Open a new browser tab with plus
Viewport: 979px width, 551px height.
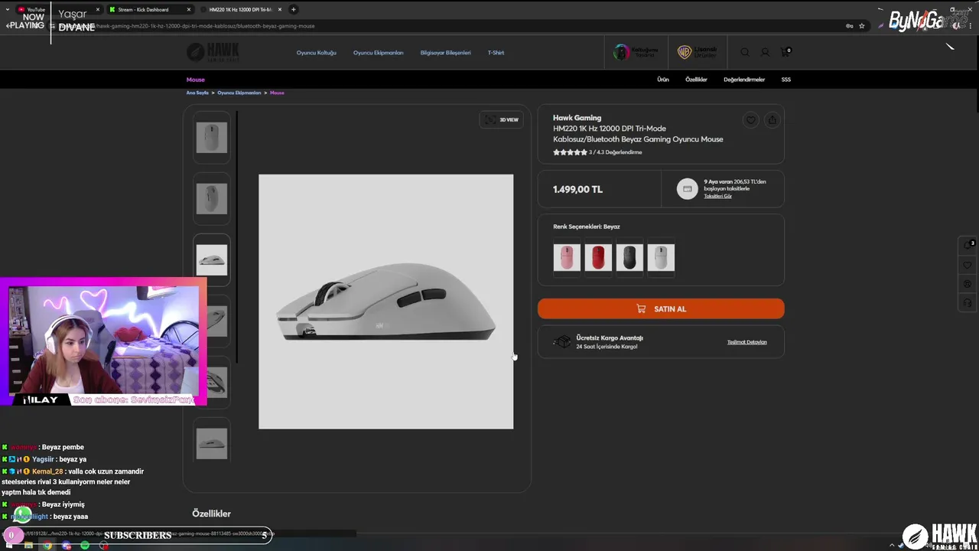click(x=294, y=9)
